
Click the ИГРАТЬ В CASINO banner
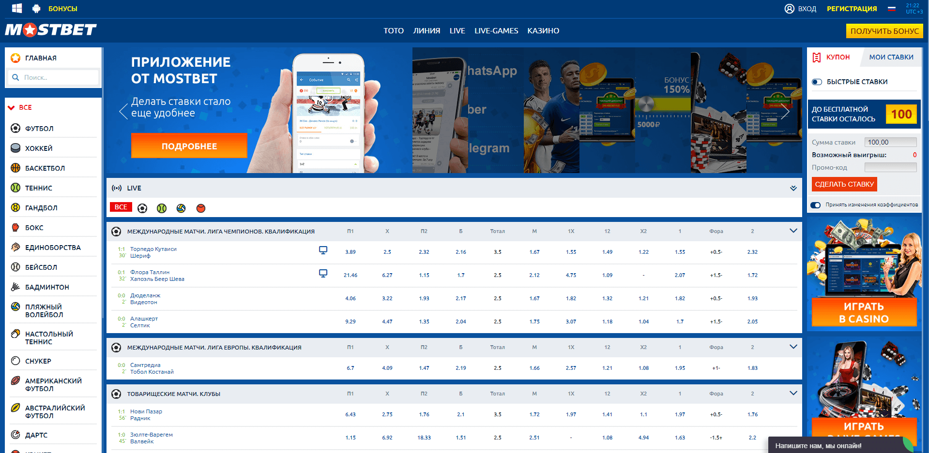click(x=864, y=312)
